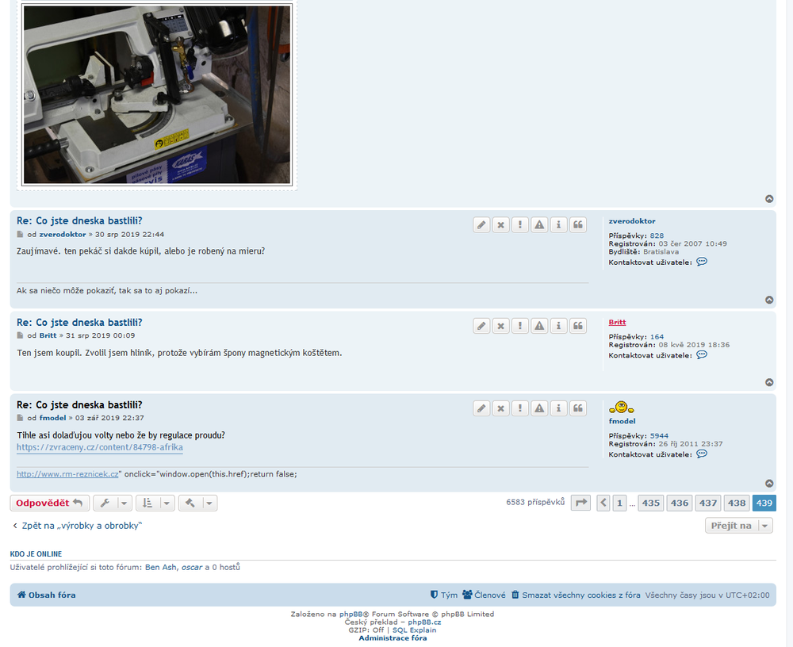Open the zvraceny.cz afrika link

(x=100, y=447)
